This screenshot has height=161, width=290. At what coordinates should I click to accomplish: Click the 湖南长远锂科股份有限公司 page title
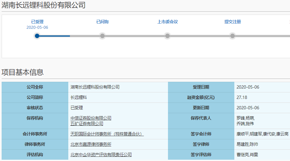[44, 5]
